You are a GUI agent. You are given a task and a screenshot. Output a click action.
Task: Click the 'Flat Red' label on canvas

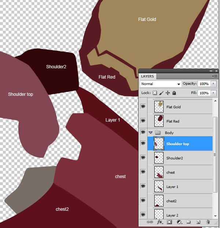[x=107, y=77]
